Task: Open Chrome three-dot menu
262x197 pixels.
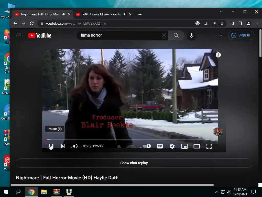Action: click(257, 23)
